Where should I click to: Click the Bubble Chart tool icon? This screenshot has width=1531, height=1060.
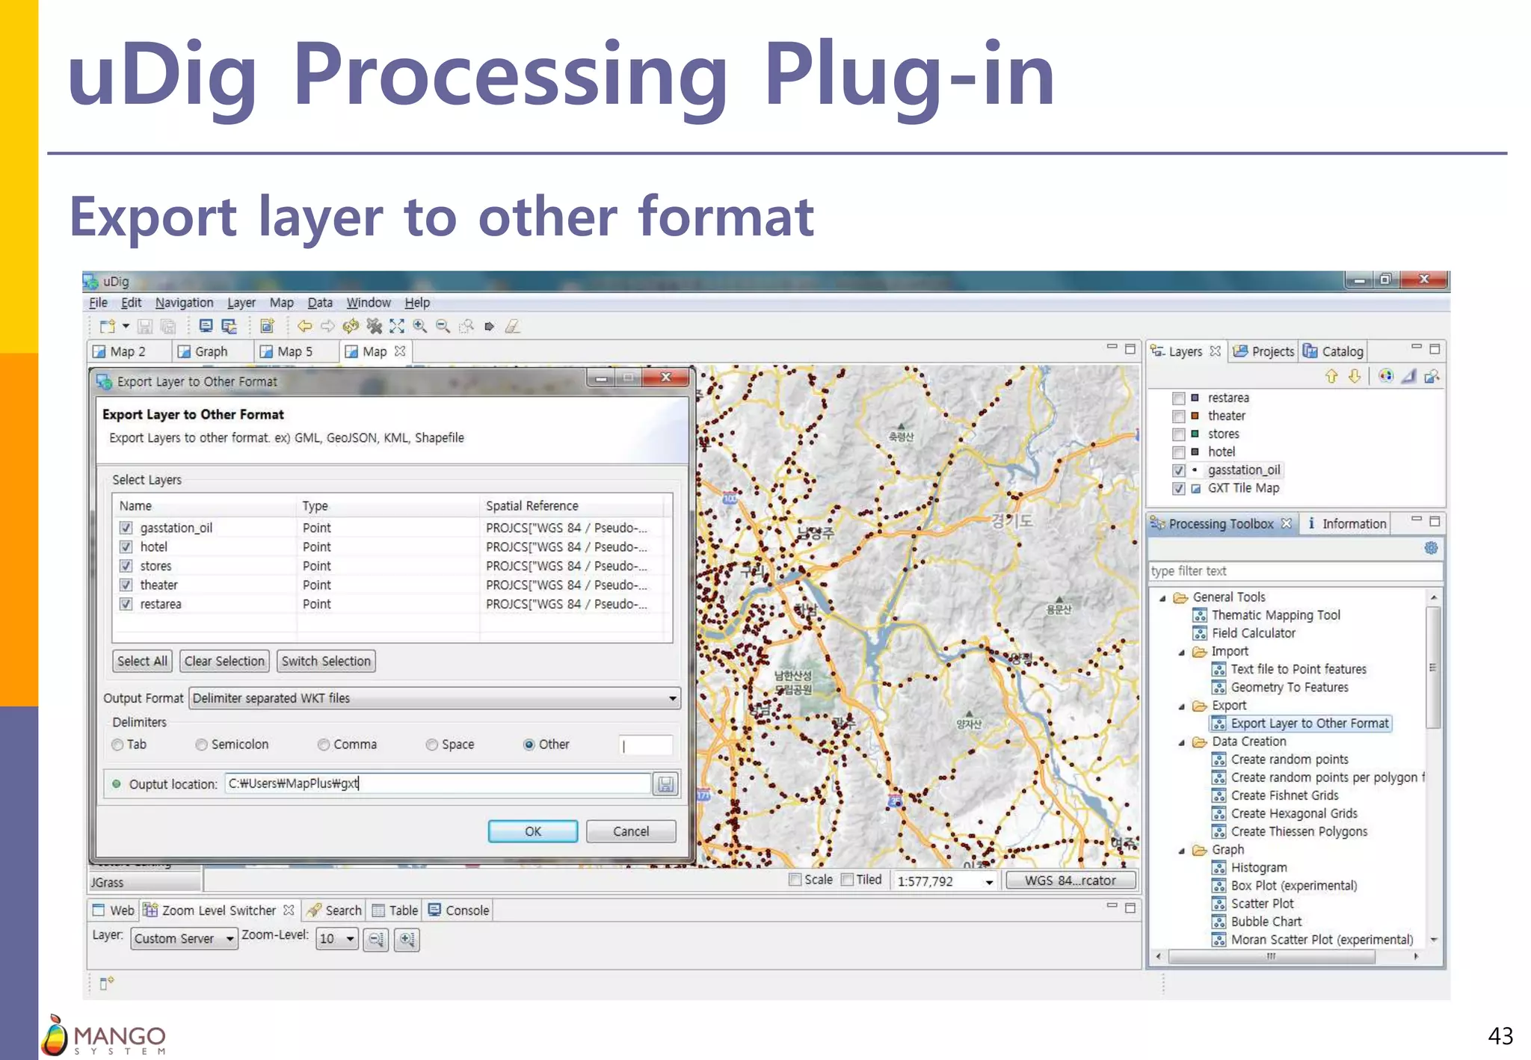pos(1219,922)
